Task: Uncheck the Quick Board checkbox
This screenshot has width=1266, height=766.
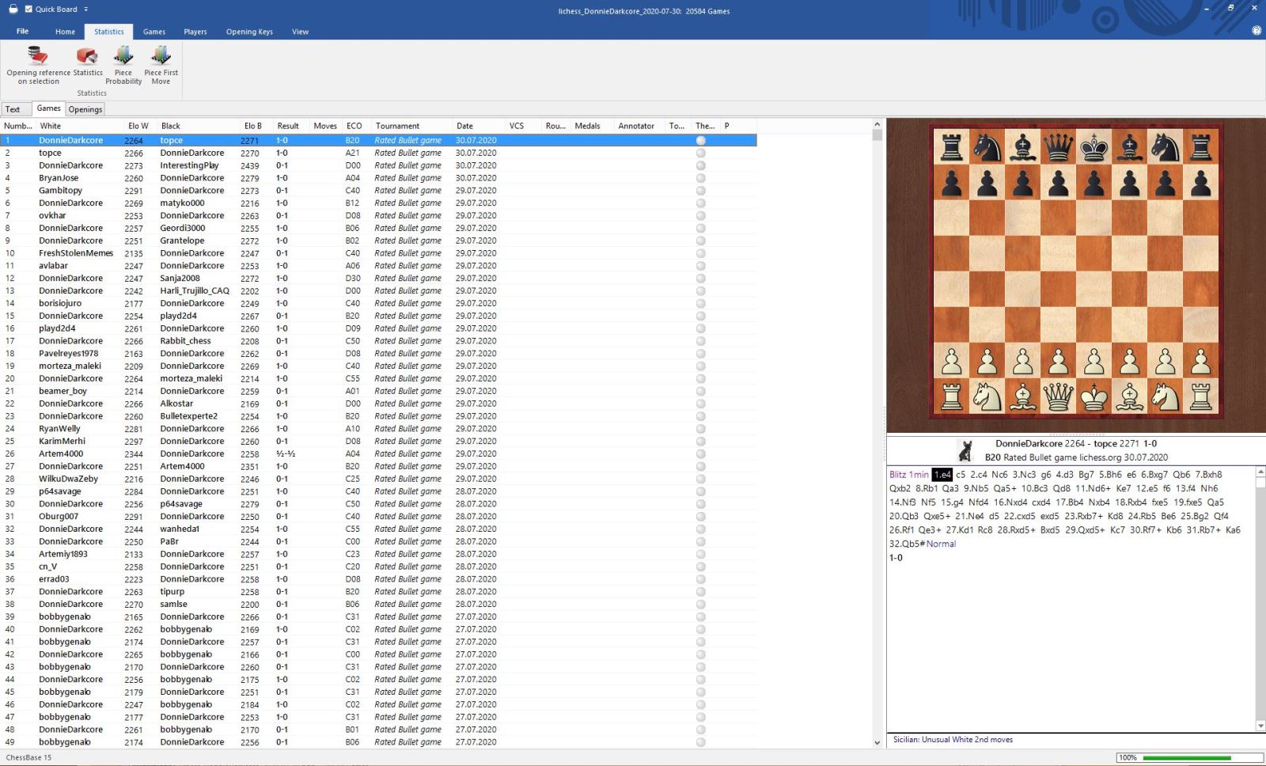Action: pyautogui.click(x=28, y=9)
